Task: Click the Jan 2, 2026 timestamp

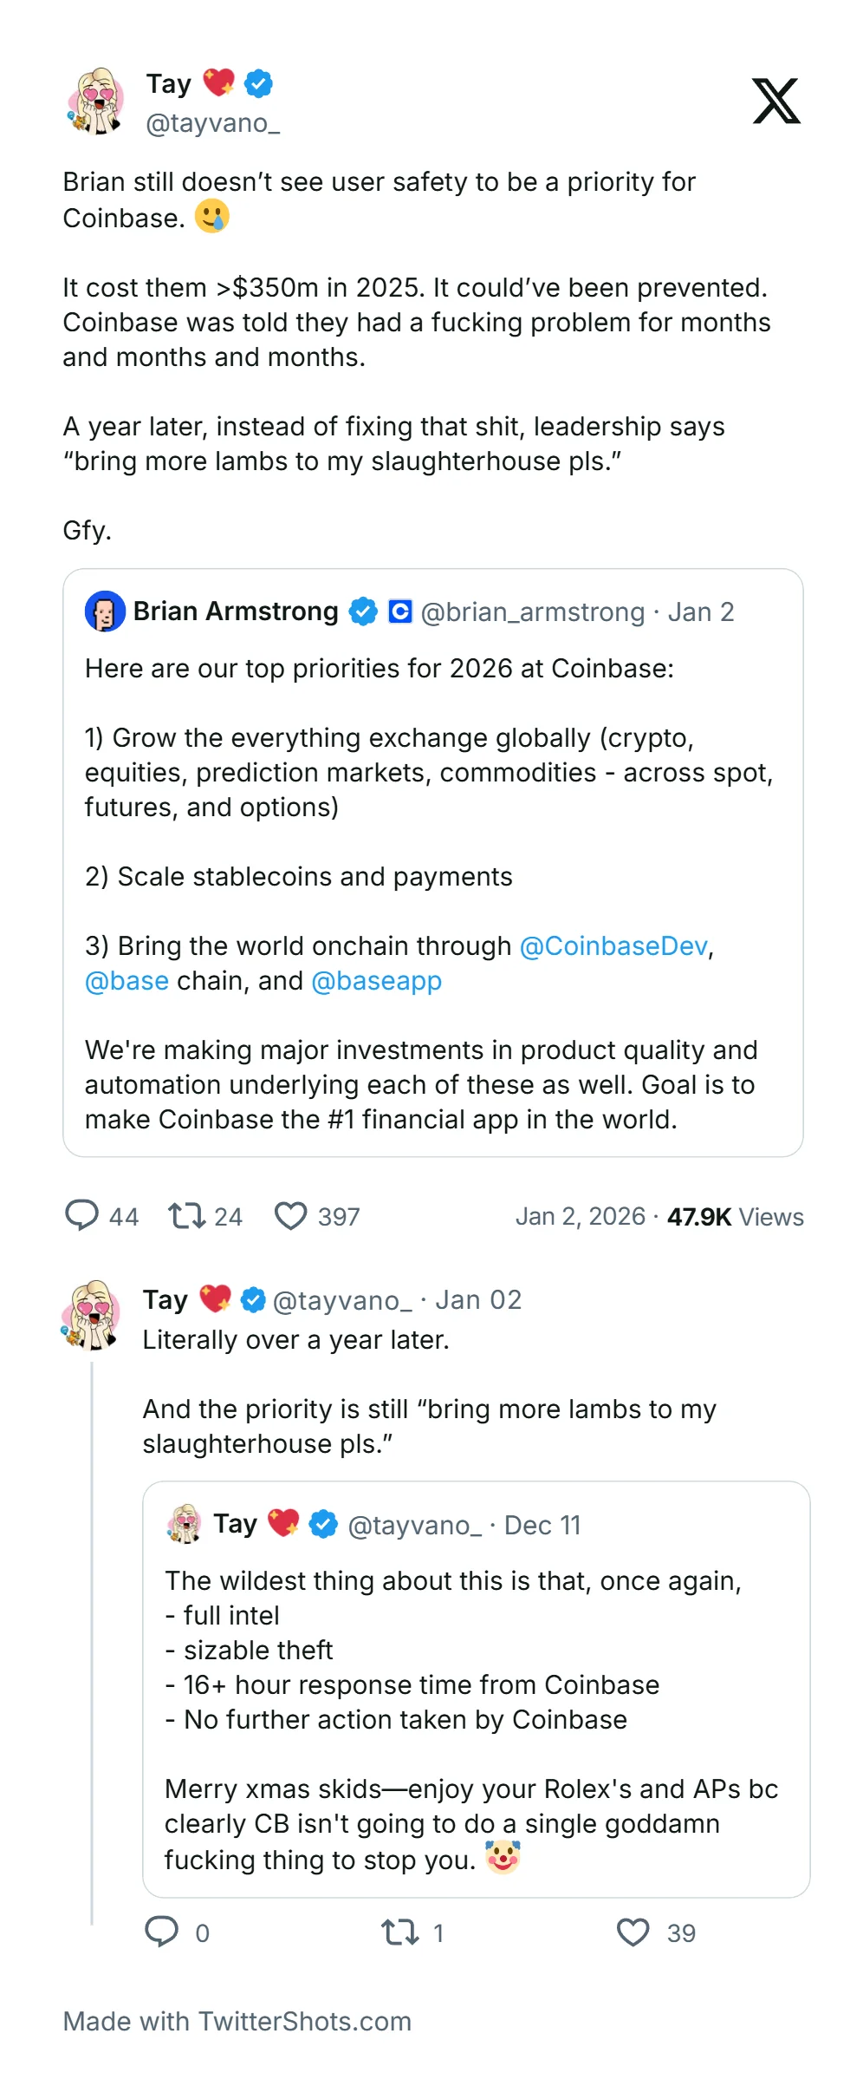Action: [x=580, y=1216]
